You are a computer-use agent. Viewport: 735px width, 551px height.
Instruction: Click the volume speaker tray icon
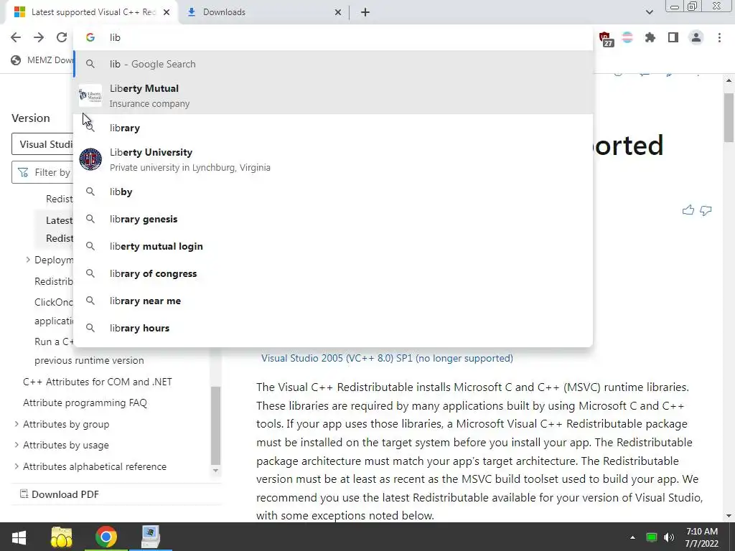click(669, 537)
